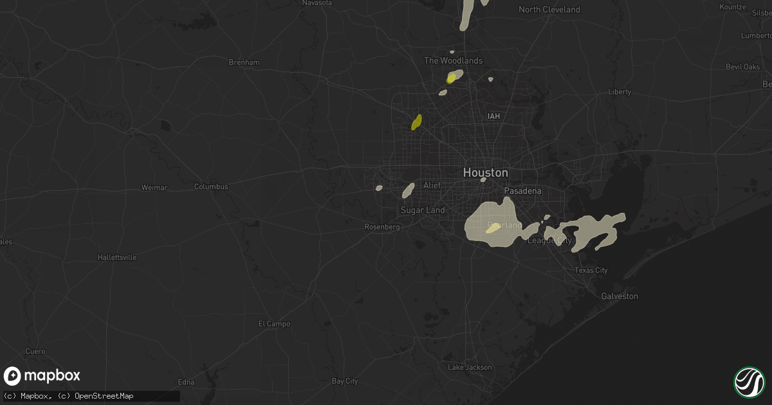Click the Alief label
Screen dimensions: 772x405
(x=432, y=185)
